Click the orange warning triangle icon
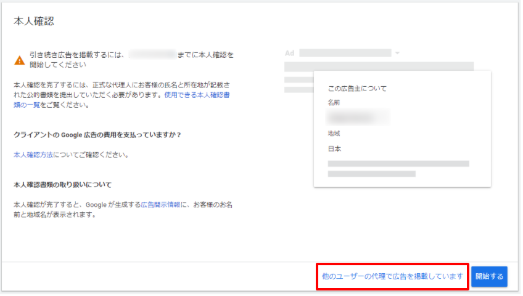Image resolution: width=523 pixels, height=296 pixels. (20, 60)
